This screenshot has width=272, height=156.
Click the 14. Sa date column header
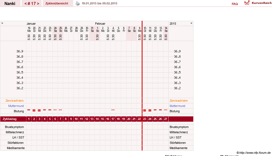[x=166, y=29]
